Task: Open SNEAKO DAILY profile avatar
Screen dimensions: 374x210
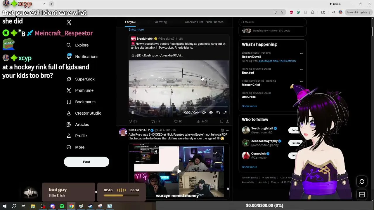Action: click(x=123, y=132)
